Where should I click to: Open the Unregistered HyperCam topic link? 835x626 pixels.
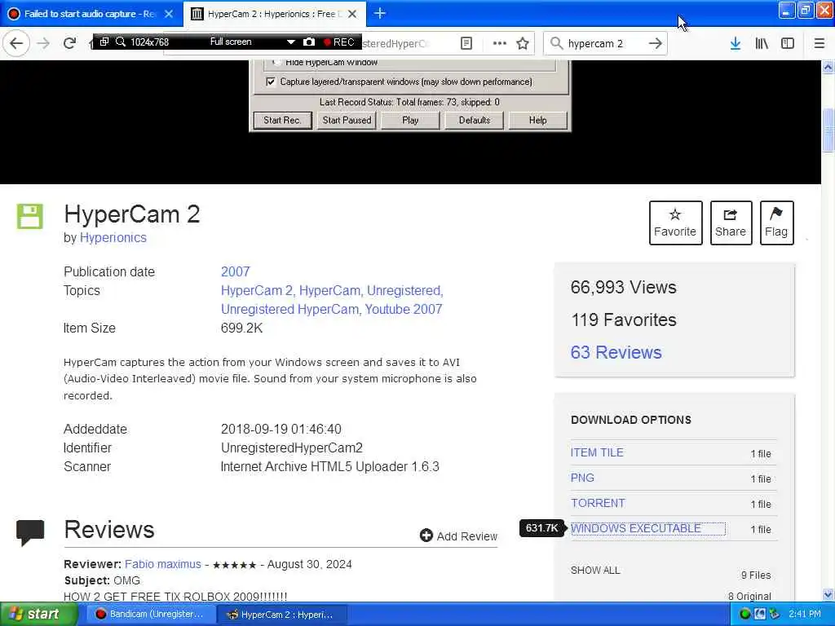(290, 309)
